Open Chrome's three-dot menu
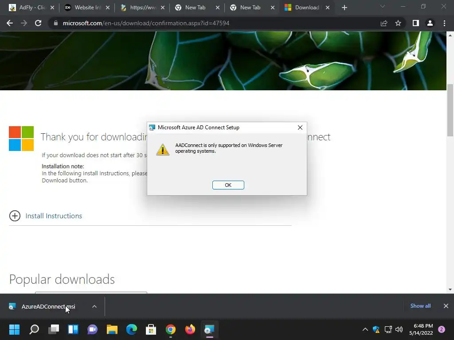Viewport: 454px width, 340px height. point(444,23)
